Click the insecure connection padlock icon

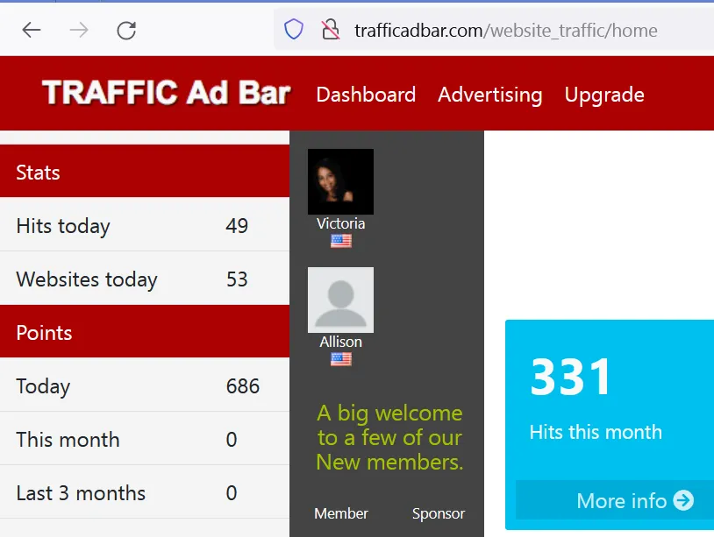pyautogui.click(x=331, y=30)
